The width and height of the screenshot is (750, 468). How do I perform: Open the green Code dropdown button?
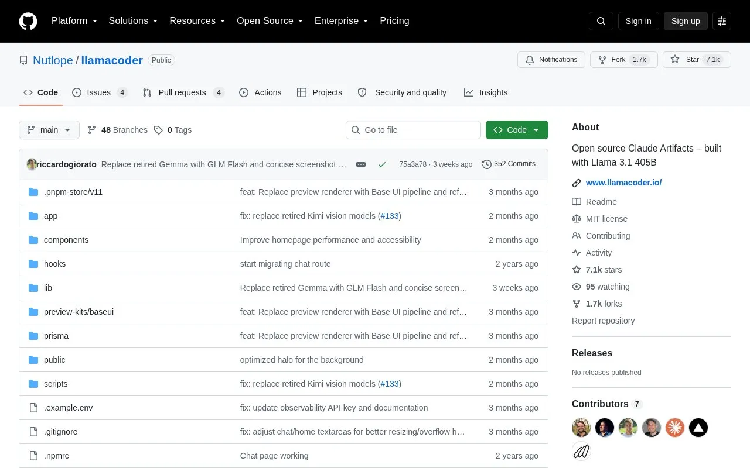(x=517, y=130)
